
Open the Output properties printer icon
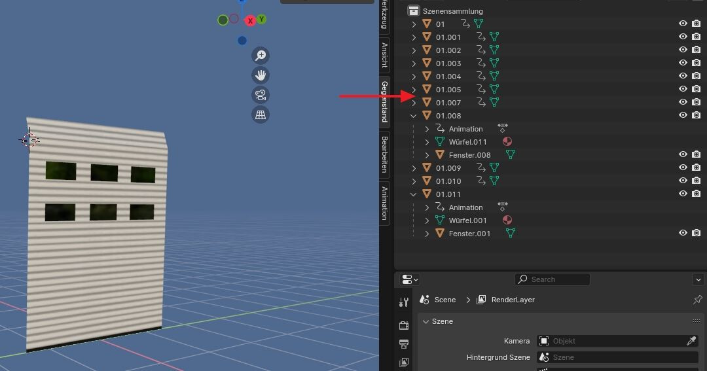pos(403,344)
